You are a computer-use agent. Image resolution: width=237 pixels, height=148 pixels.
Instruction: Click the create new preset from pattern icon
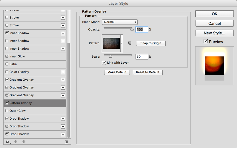[x=130, y=43]
